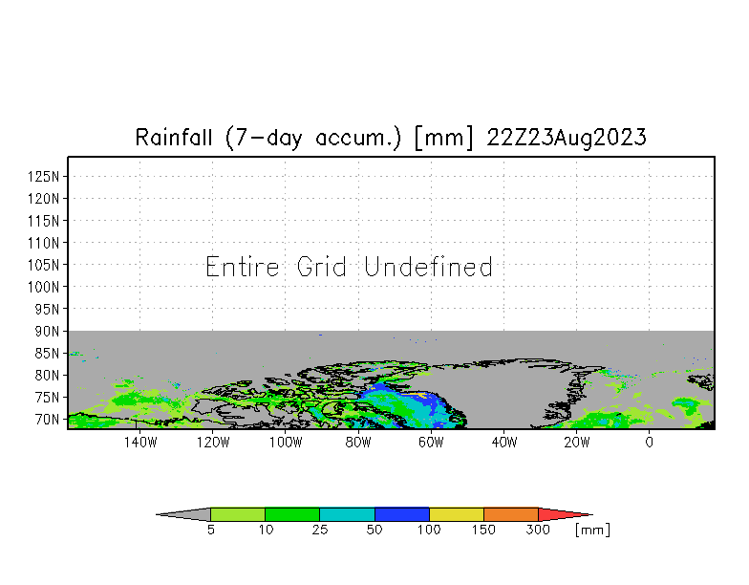Click the cyan 25-50 legend swatch

(348, 514)
